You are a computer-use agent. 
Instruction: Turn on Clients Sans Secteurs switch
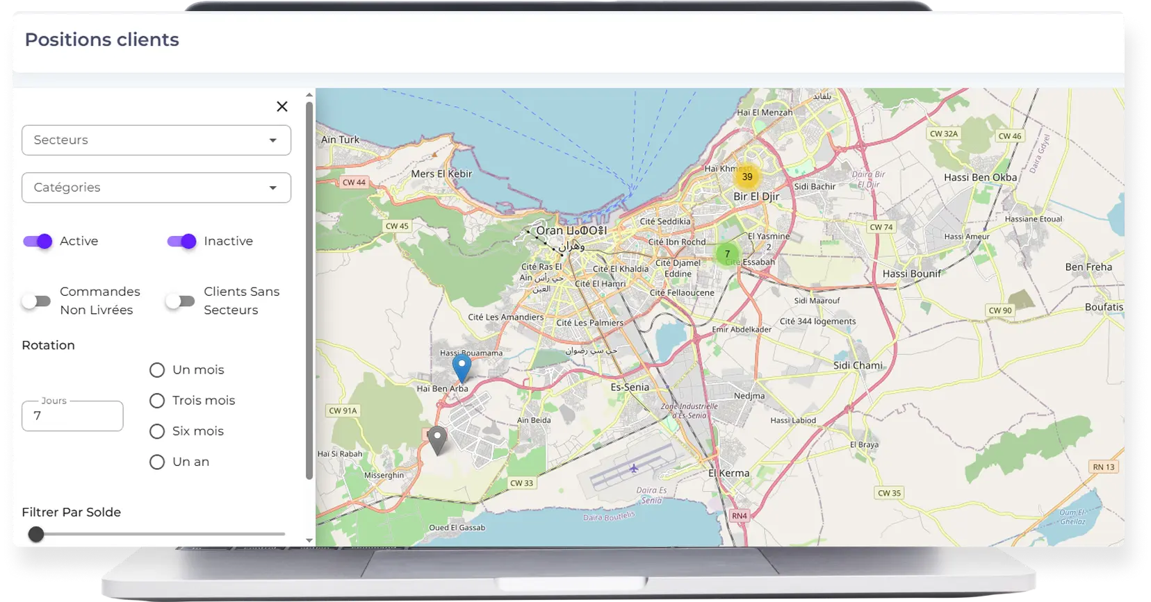coord(180,301)
